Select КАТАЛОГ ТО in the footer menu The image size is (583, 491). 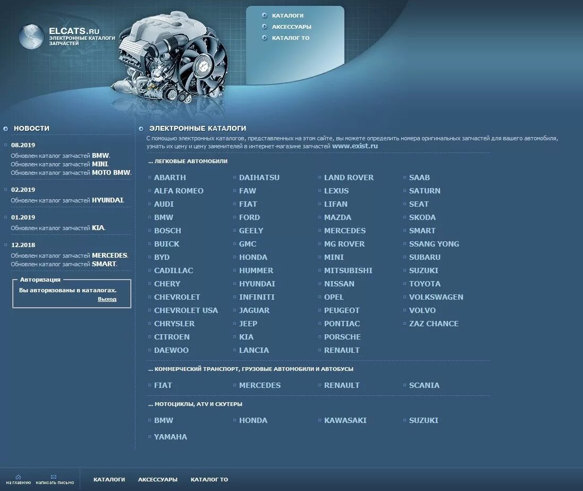209,479
